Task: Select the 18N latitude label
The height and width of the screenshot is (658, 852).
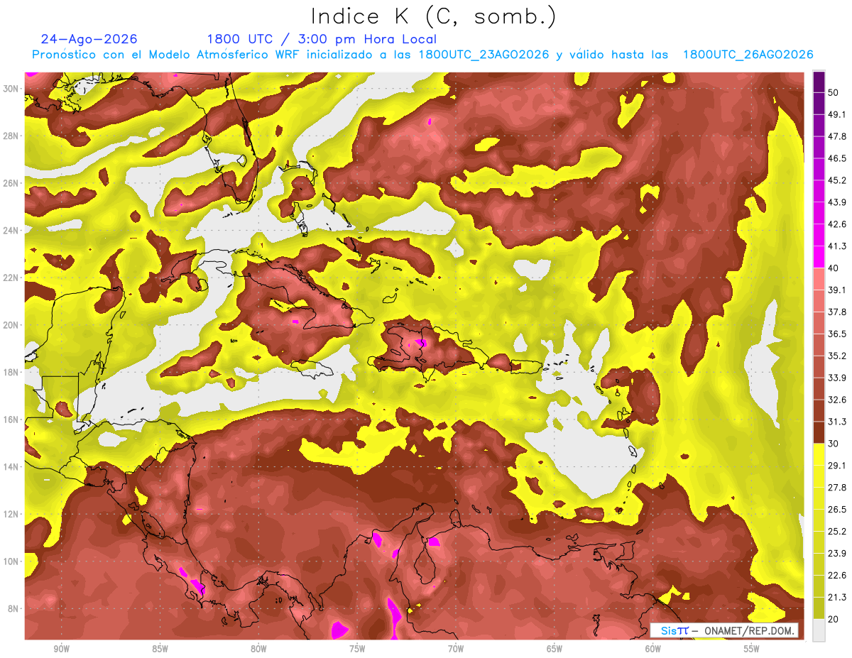Action: pyautogui.click(x=12, y=372)
